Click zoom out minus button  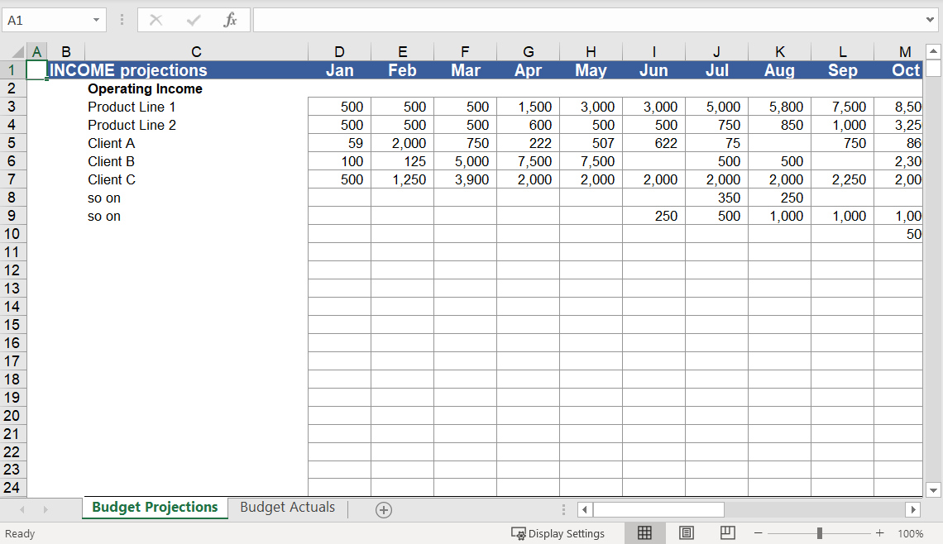(759, 533)
